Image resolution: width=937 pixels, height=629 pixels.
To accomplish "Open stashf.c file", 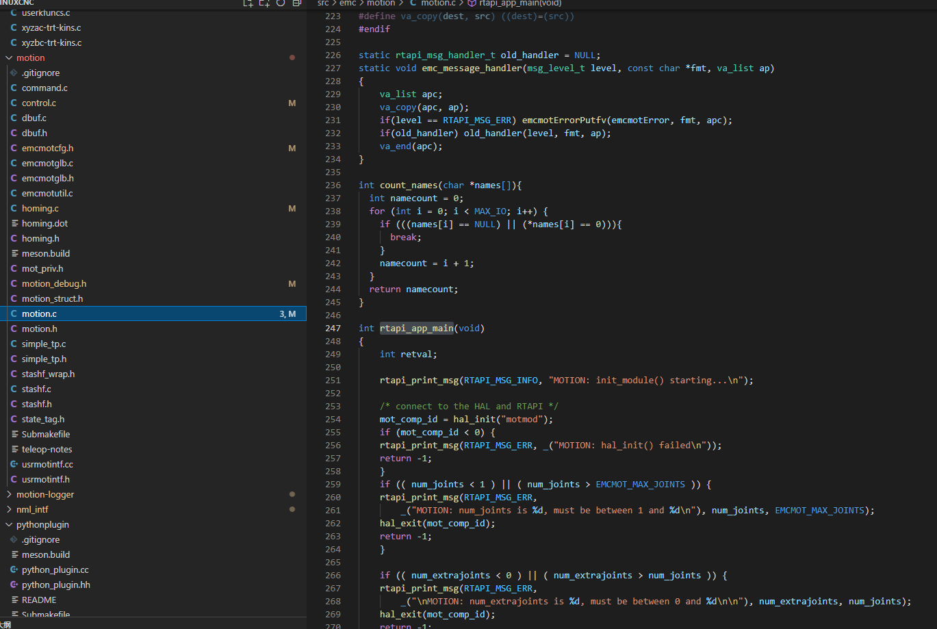I will click(153, 389).
